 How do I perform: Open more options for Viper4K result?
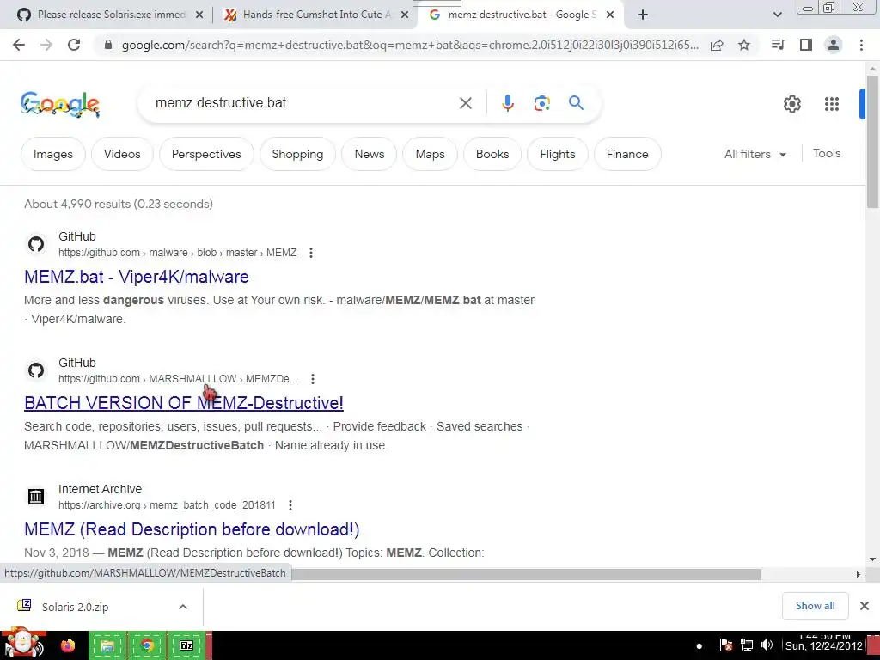[x=311, y=253]
